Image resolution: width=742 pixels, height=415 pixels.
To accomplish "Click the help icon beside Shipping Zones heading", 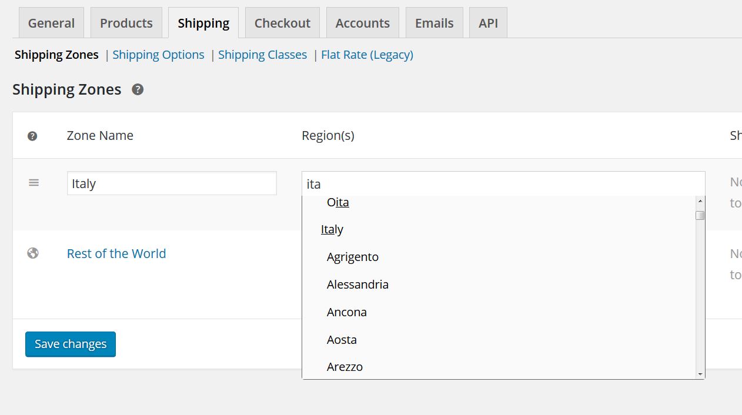I will pos(138,89).
